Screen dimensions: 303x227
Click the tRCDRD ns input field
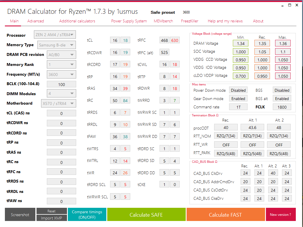point(62,133)
